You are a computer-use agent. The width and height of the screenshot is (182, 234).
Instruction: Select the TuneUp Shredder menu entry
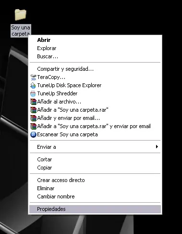pos(95,93)
